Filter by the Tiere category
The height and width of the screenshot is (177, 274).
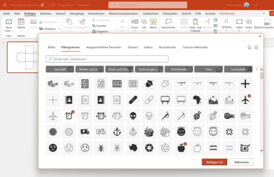[x=208, y=69]
